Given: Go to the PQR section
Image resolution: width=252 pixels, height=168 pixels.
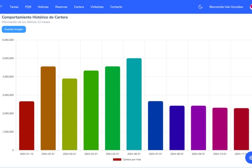Looking at the screenshot, I should (x=28, y=7).
